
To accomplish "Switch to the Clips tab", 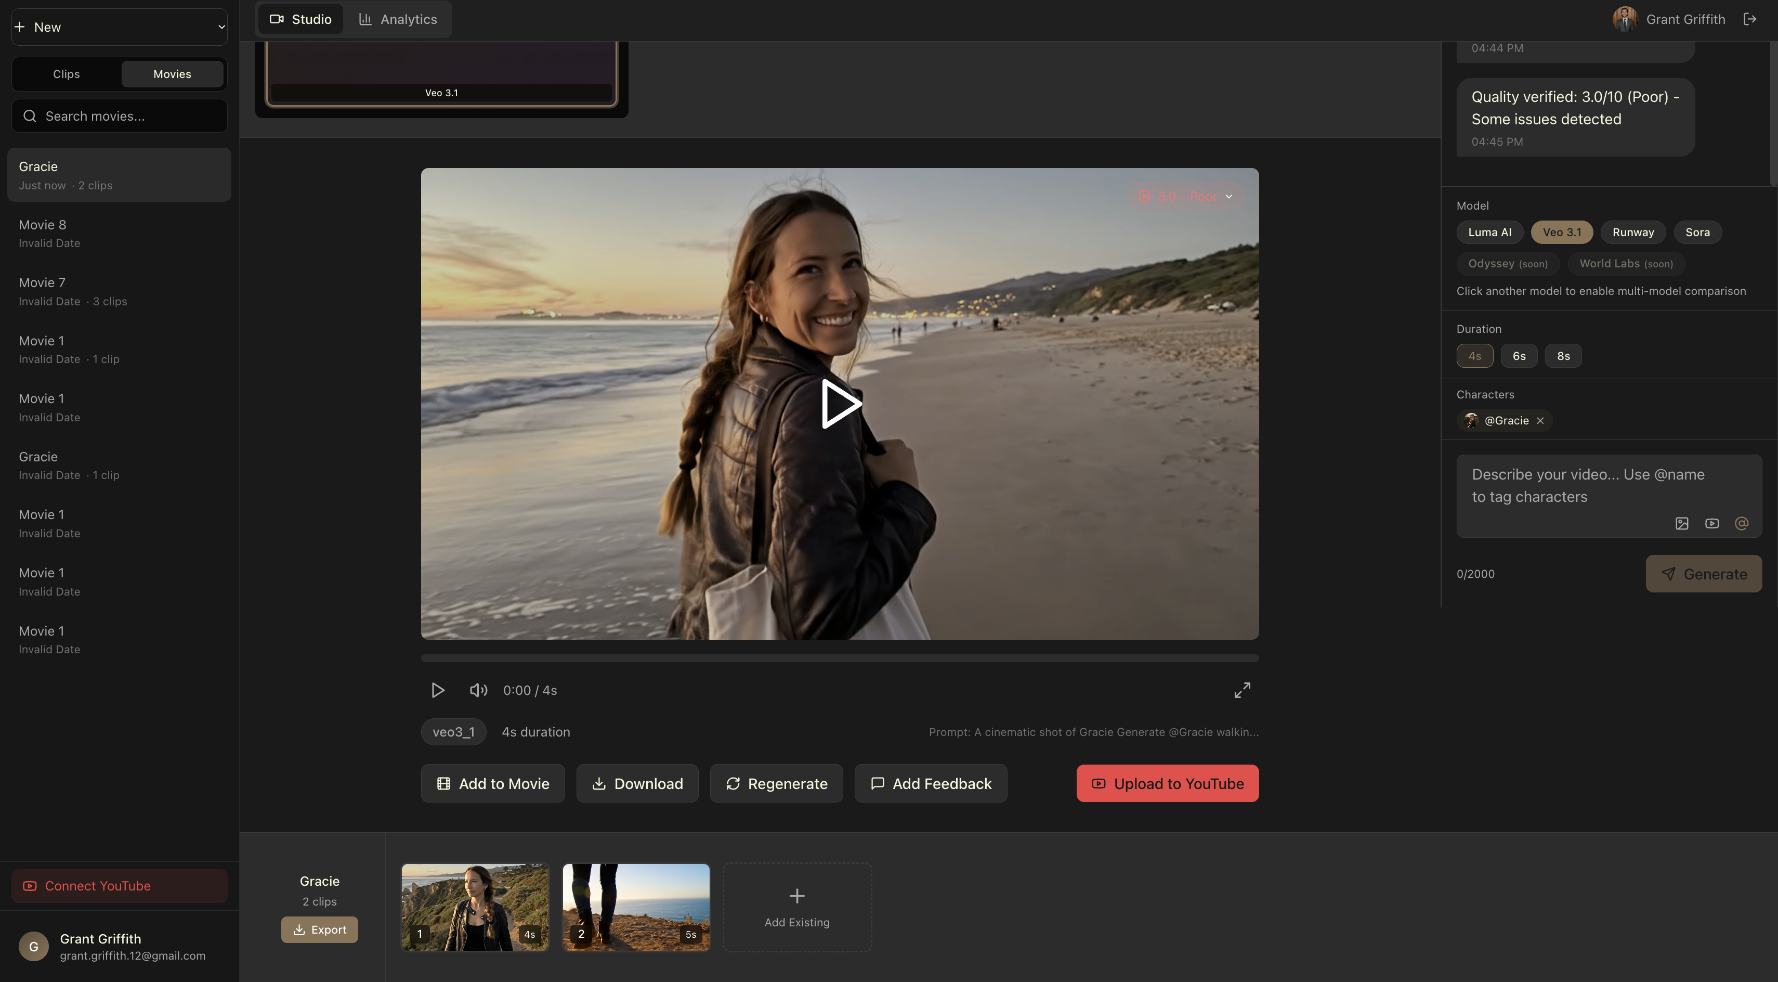I will [x=66, y=74].
